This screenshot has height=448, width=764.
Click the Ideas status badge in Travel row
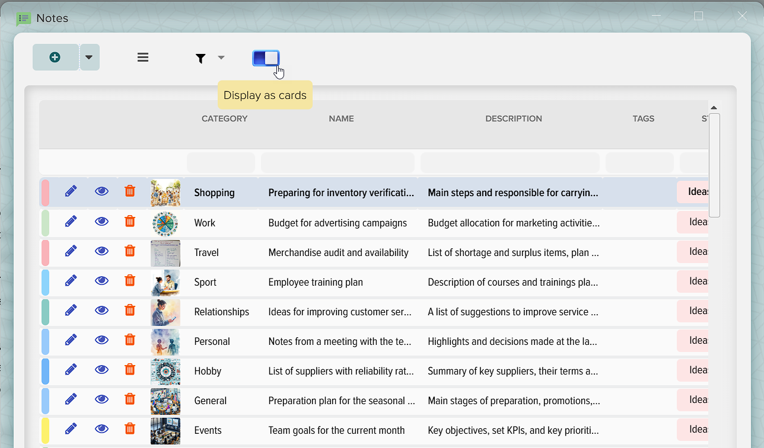[693, 251]
